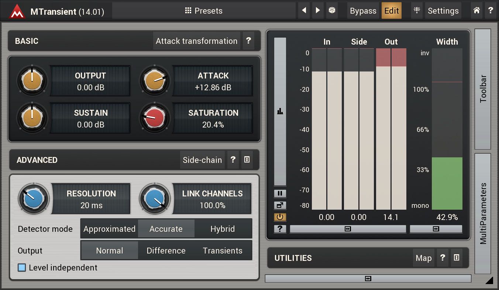Select Hybrid detector mode
The image size is (499, 290).
(223, 229)
